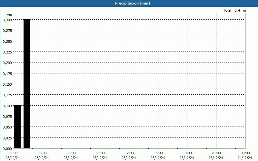Select the 0,125 y-axis value
258x161 pixels.
click(7, 95)
